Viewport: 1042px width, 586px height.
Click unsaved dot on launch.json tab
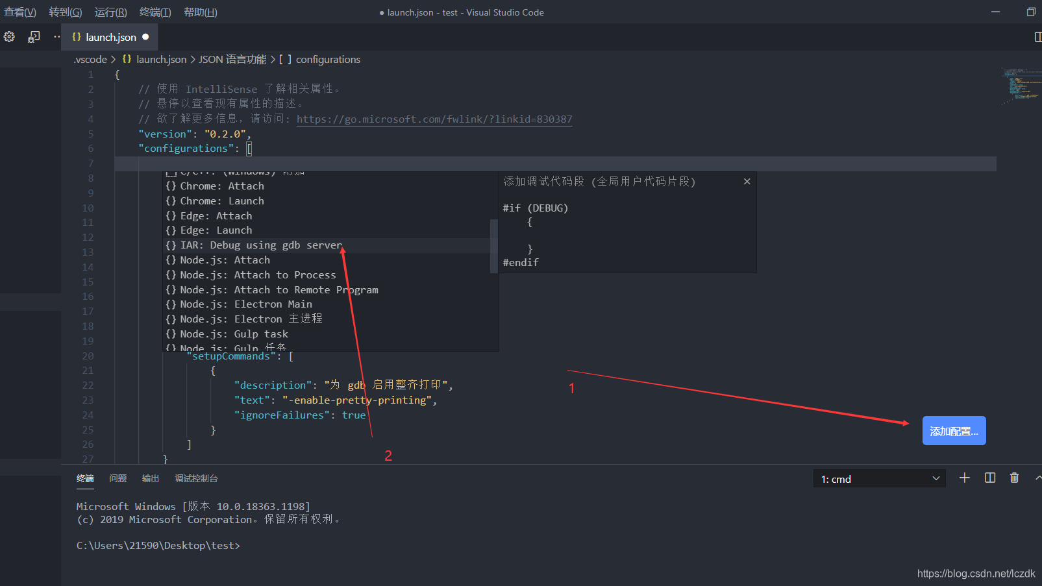tap(145, 37)
